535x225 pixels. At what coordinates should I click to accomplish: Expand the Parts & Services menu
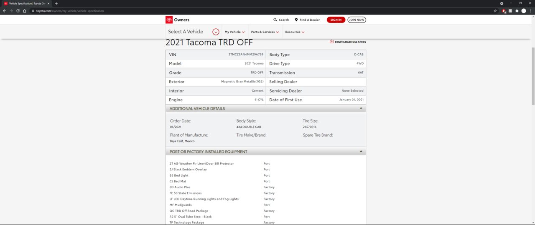coord(265,32)
